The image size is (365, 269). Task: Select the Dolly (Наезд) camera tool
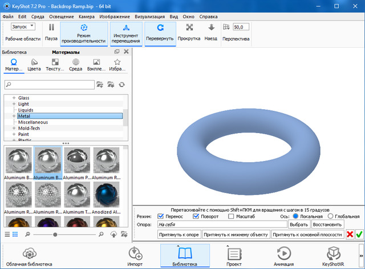coord(210,32)
